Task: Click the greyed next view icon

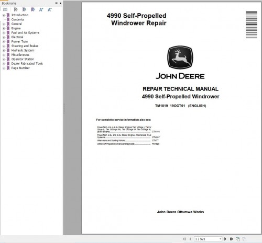Action: 244,239
